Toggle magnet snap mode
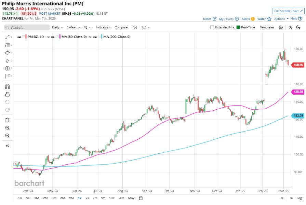 point(7,86)
